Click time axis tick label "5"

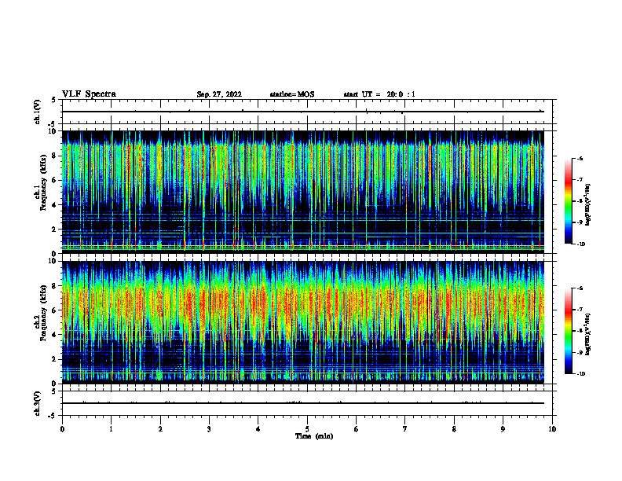pos(307,429)
